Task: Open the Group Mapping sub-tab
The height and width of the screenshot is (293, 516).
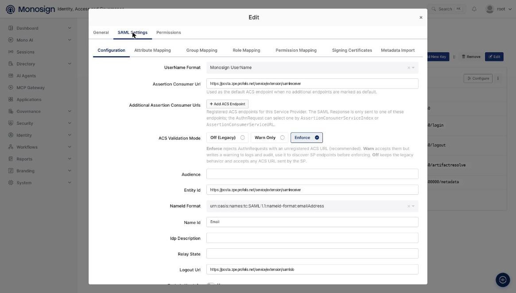Action: (202, 50)
